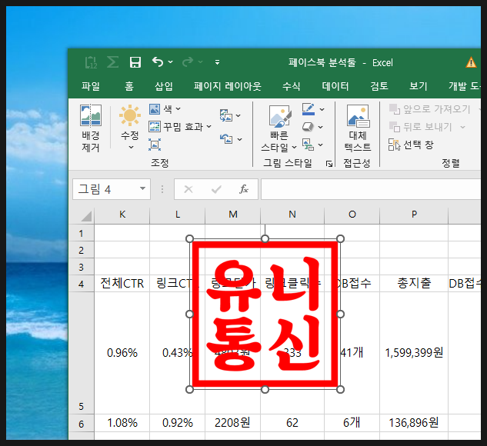Select column N header

[x=292, y=215]
